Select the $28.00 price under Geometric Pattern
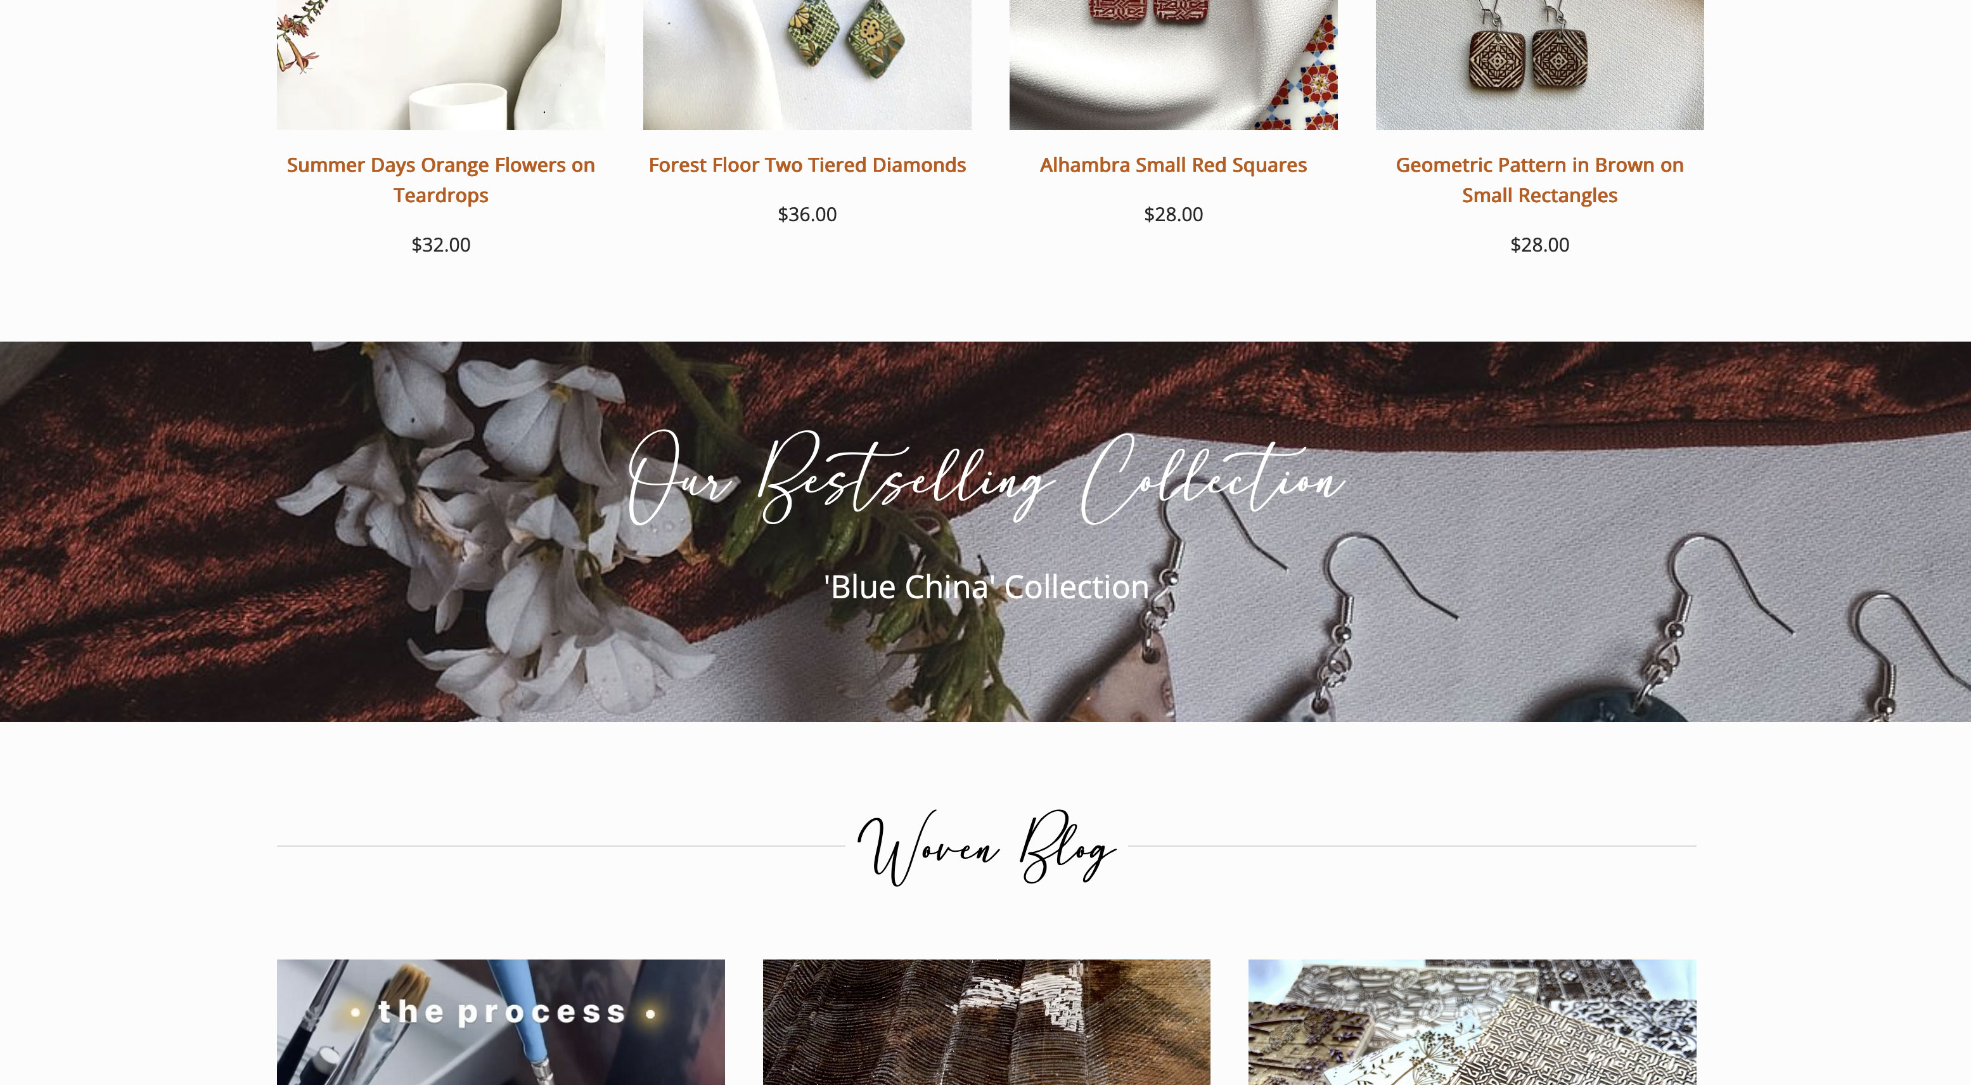 coord(1539,245)
